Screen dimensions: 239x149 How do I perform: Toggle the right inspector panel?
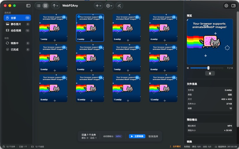pyautogui.click(x=233, y=6)
